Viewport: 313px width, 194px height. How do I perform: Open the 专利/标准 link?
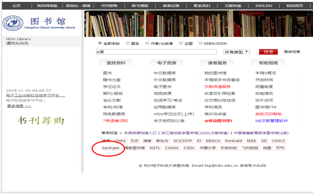pos(113,107)
